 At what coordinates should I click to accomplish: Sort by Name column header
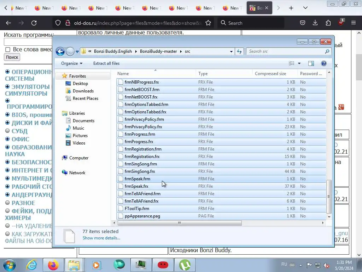tap(156, 74)
